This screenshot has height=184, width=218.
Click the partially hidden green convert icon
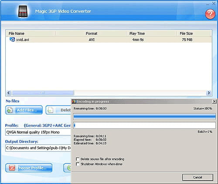click(x=69, y=168)
